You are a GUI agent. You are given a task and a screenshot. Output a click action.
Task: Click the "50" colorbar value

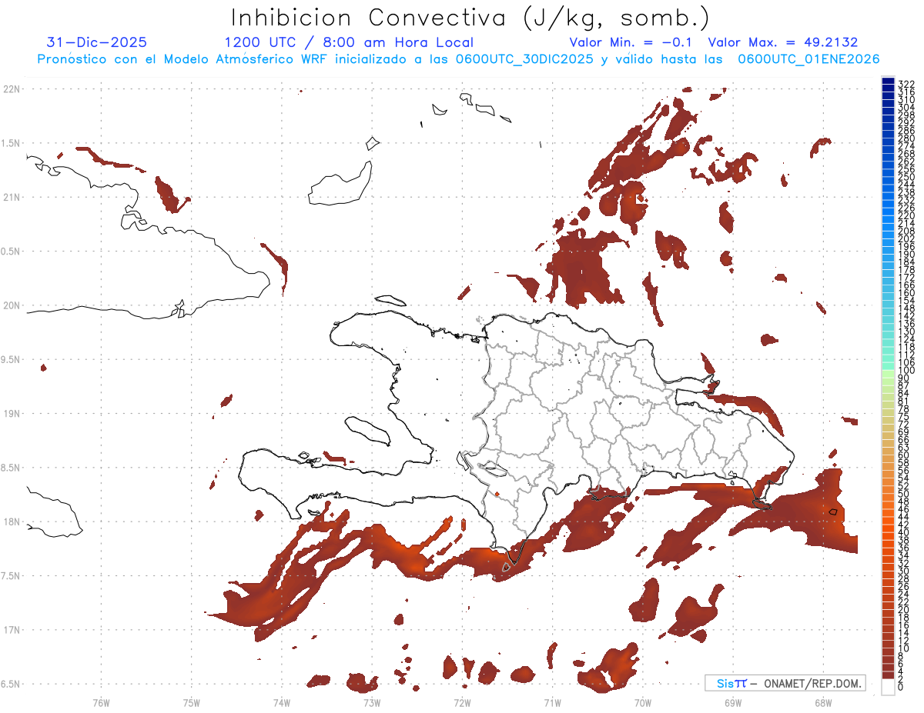pos(903,493)
